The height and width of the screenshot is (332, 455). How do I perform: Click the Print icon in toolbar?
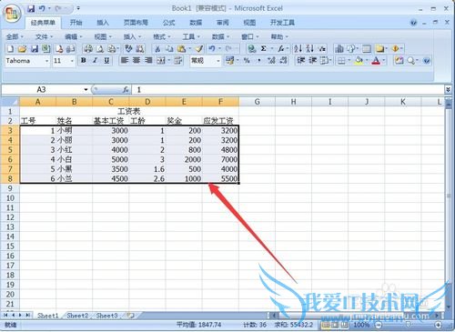tap(88, 48)
